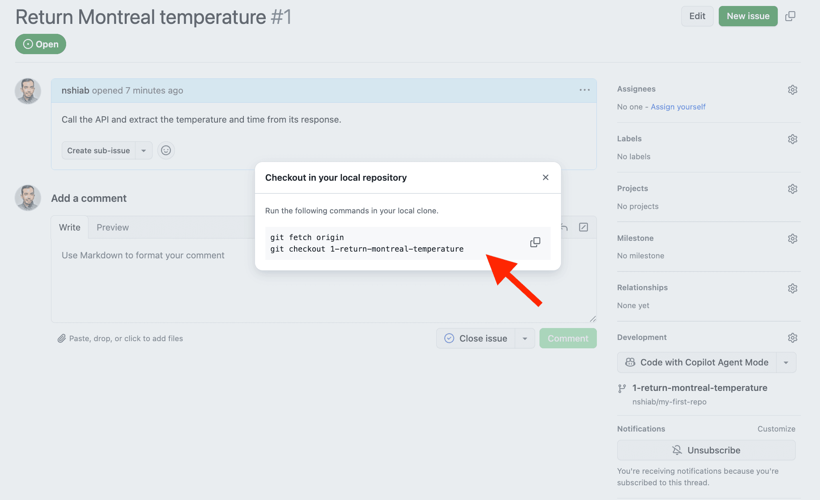Screen dimensions: 820x500
Task: Click the Unsubscribe notifications button
Action: pos(706,450)
